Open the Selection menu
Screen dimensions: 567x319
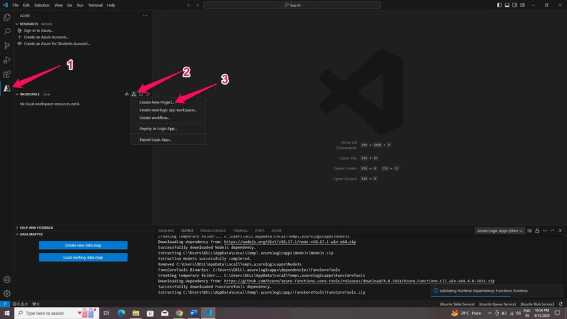point(42,5)
